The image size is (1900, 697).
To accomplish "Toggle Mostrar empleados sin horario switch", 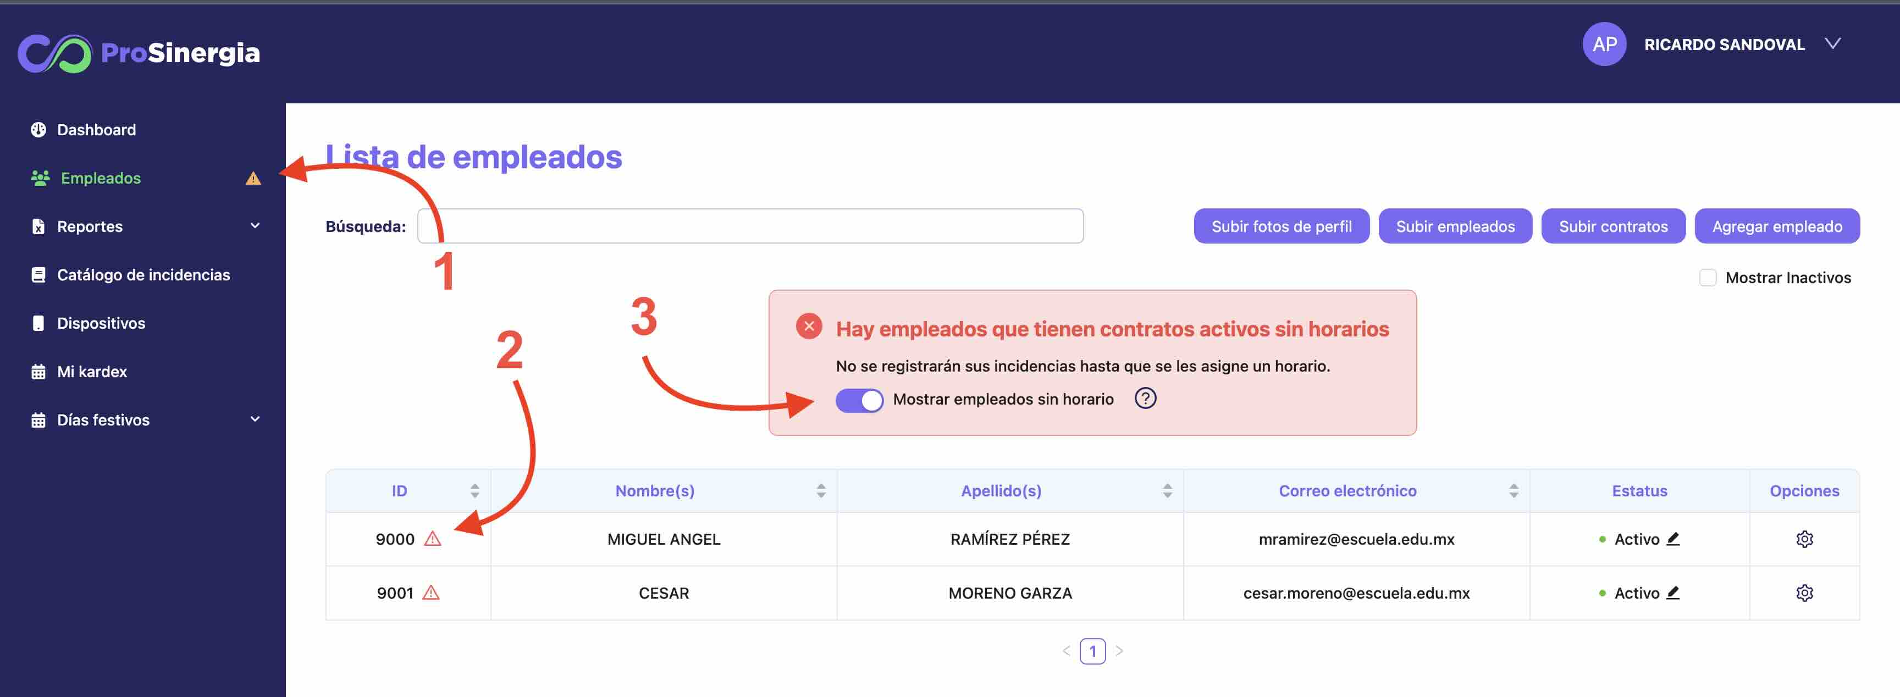I will pyautogui.click(x=859, y=400).
